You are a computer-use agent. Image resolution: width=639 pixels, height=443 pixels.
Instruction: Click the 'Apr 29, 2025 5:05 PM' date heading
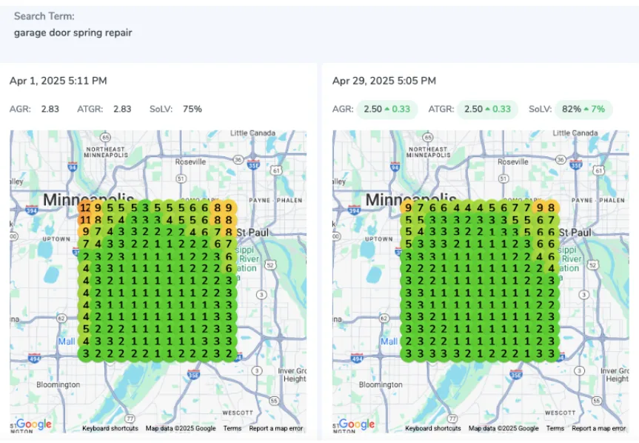(384, 81)
